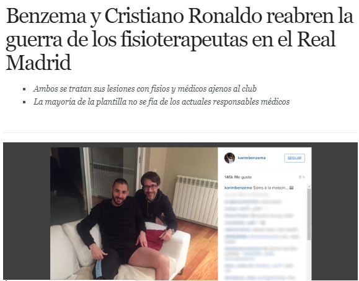Select the subheading Ambos se tratan sus lesiones
Screen dimensions: 359x281
[145, 89]
